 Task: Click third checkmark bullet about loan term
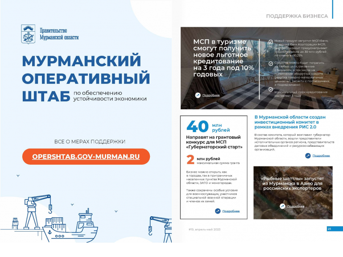click(271, 89)
